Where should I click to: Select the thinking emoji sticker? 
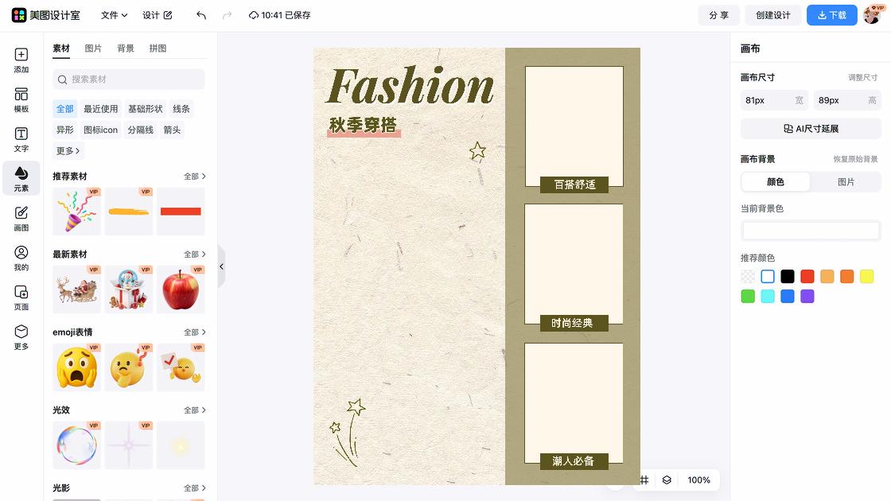click(129, 367)
